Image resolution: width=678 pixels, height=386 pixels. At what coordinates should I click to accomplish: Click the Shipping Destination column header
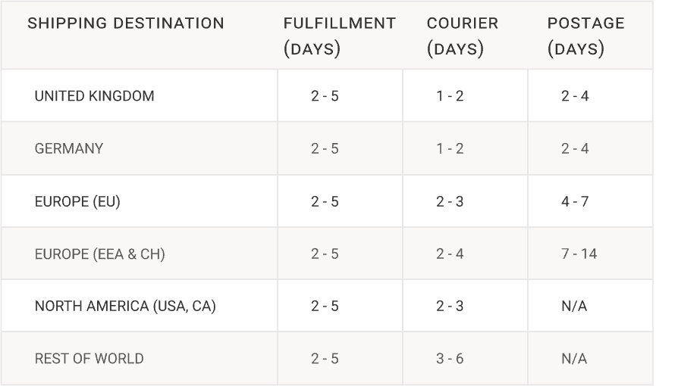pyautogui.click(x=126, y=23)
